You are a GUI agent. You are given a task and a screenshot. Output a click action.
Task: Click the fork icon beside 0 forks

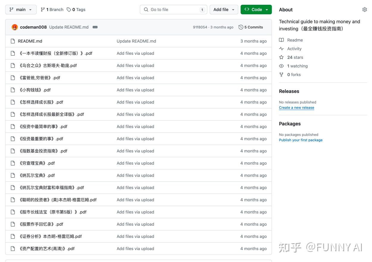coord(281,75)
